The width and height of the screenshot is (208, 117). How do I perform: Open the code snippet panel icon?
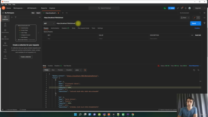click(x=204, y=18)
